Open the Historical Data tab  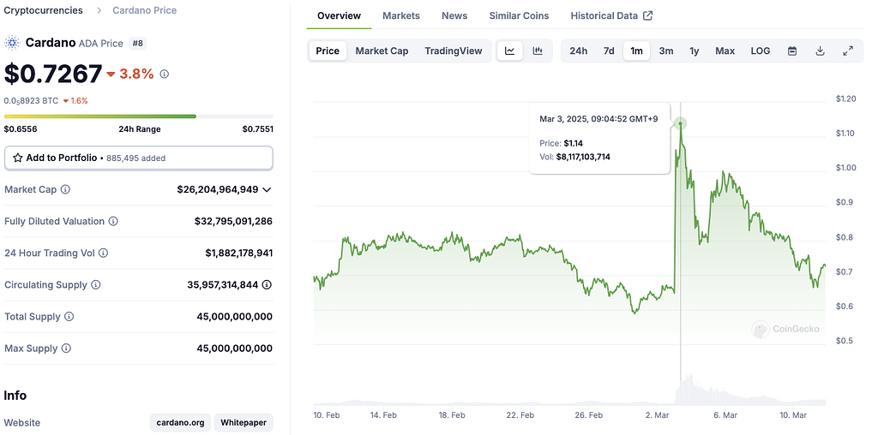coord(610,15)
